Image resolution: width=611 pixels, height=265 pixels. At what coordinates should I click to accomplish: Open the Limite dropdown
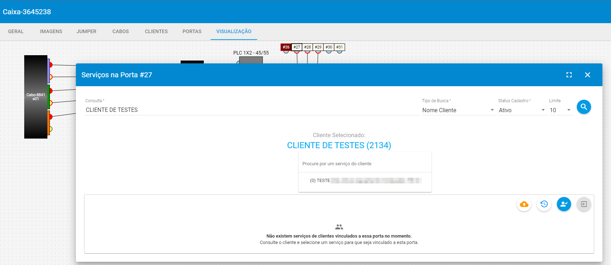tap(561, 110)
